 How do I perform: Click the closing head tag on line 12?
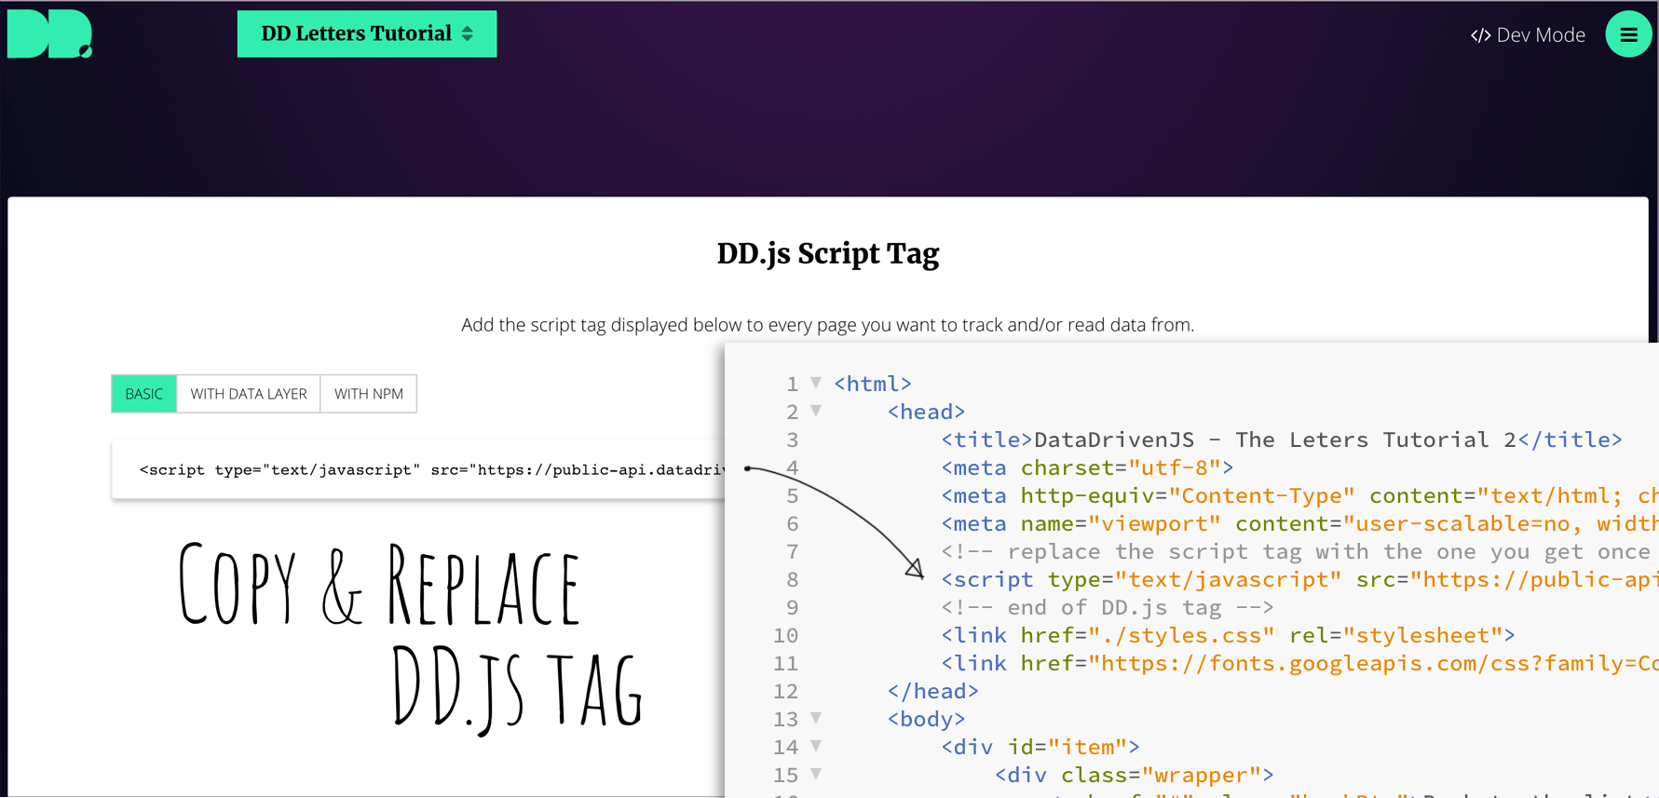click(933, 691)
